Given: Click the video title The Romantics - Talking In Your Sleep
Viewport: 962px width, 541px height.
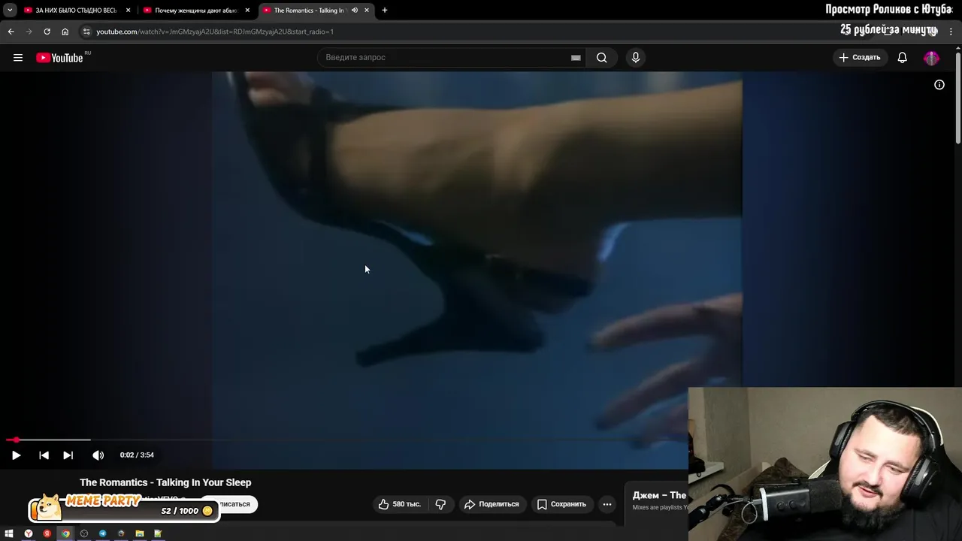Looking at the screenshot, I should (165, 482).
